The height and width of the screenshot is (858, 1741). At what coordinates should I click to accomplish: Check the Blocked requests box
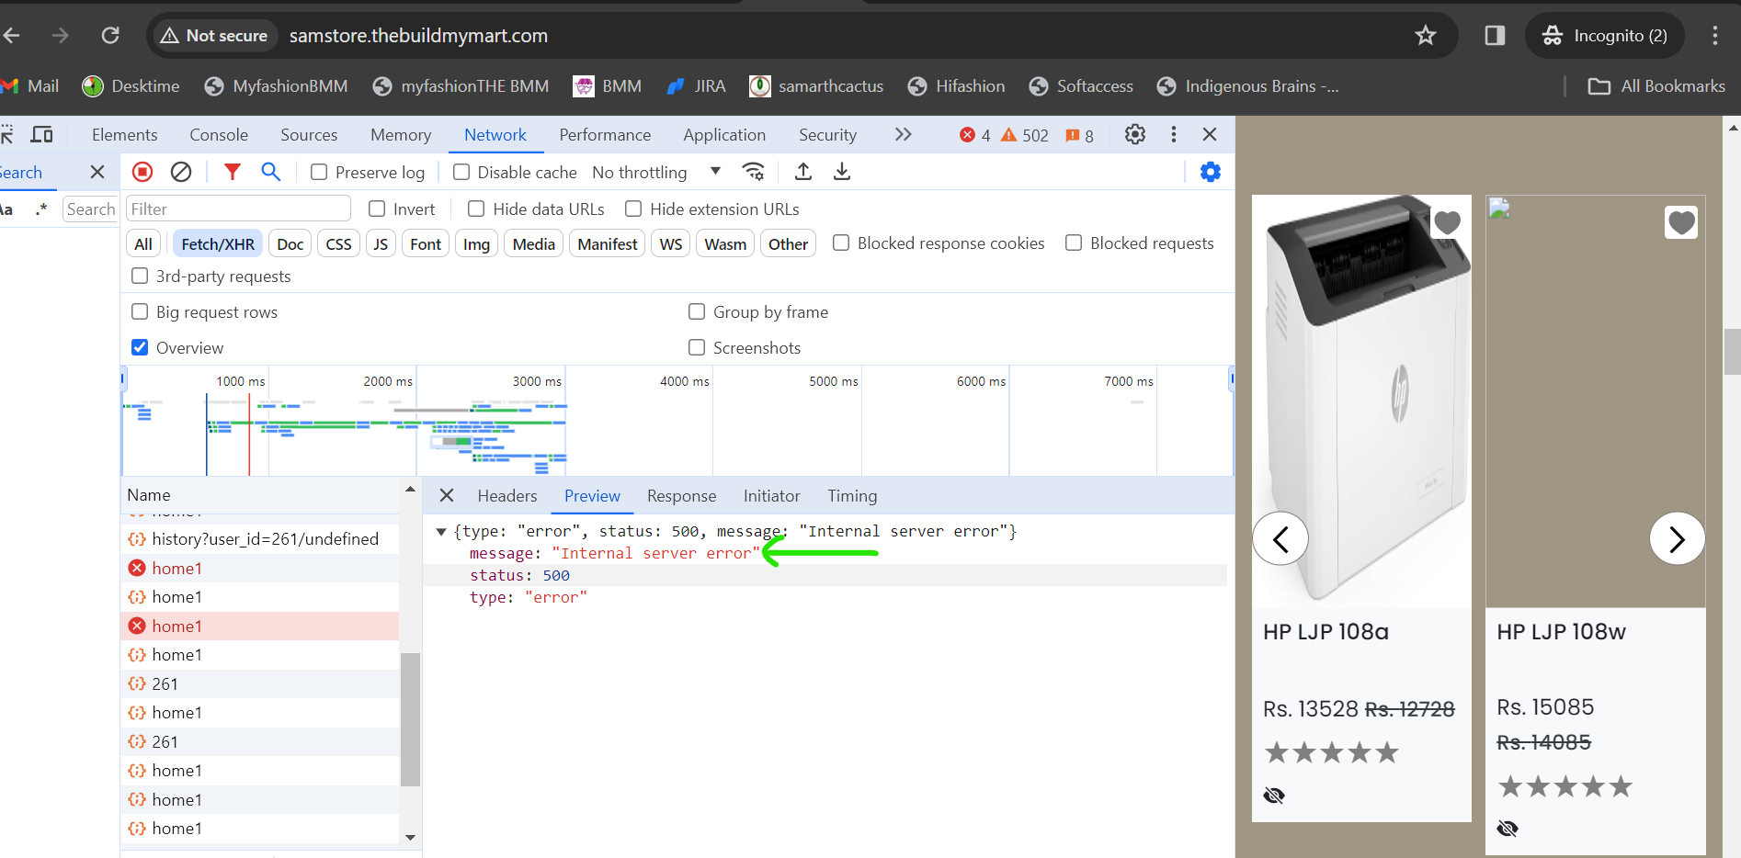coord(1074,243)
